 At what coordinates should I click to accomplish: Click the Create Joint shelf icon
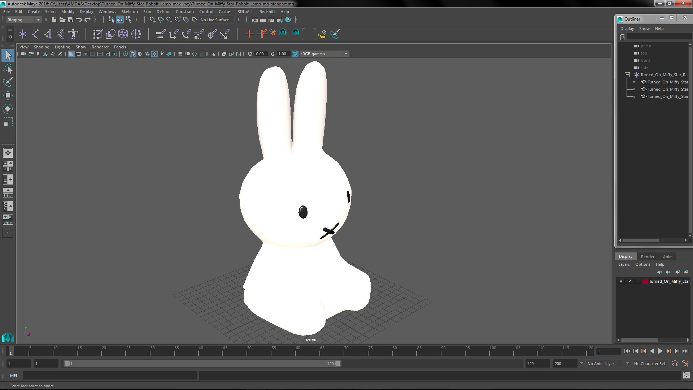(x=35, y=34)
